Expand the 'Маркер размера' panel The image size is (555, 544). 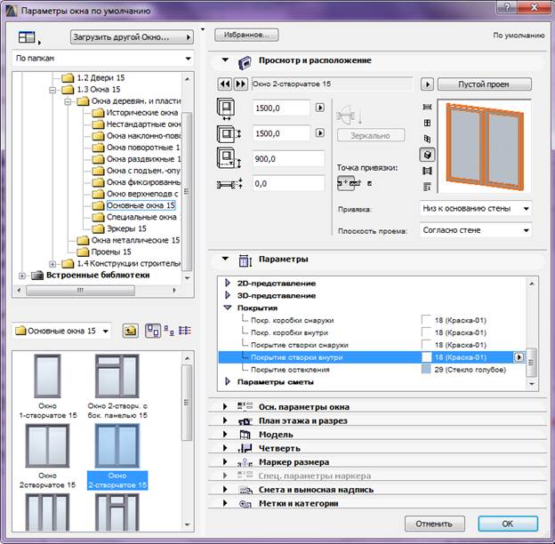pos(225,461)
